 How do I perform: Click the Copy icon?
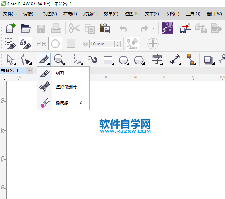(90, 28)
